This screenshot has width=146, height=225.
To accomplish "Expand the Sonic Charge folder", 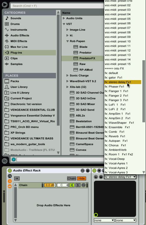I will pos(67,76).
